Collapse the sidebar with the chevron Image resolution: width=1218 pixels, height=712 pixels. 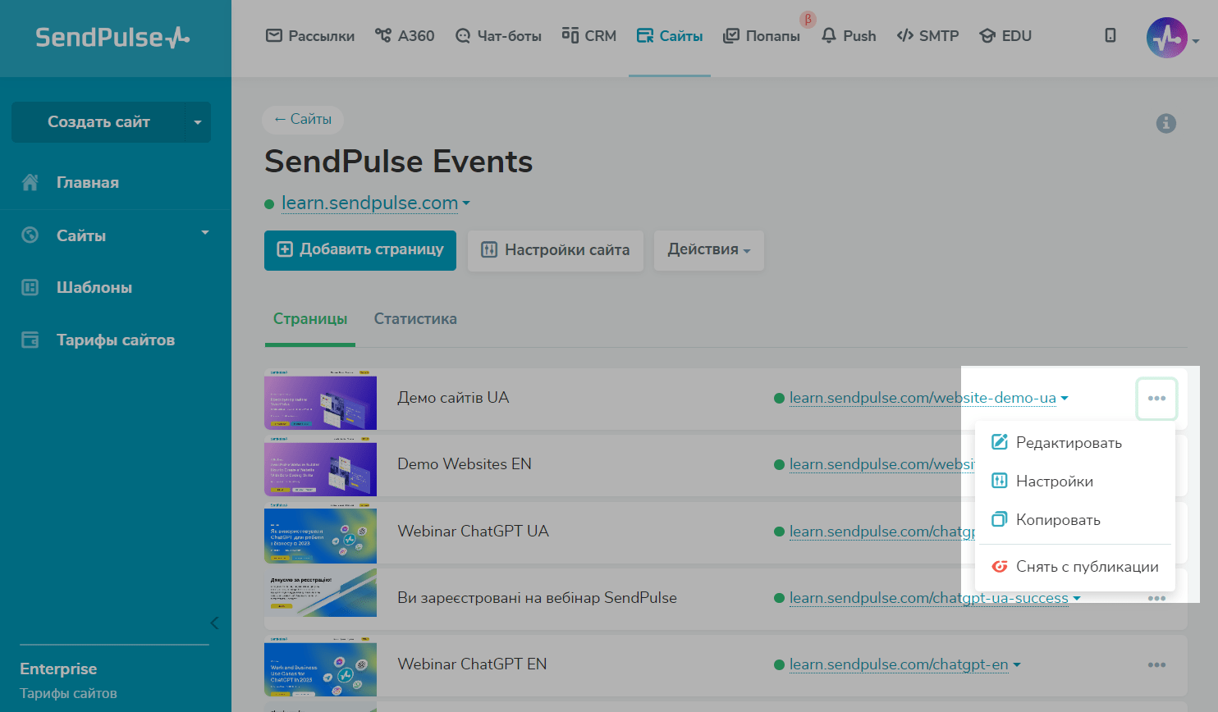point(214,623)
